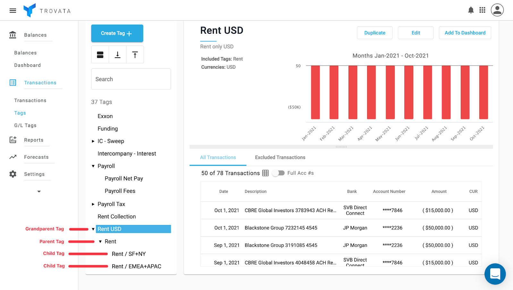513x290 pixels.
Task: Open the notifications bell icon
Action: (471, 10)
